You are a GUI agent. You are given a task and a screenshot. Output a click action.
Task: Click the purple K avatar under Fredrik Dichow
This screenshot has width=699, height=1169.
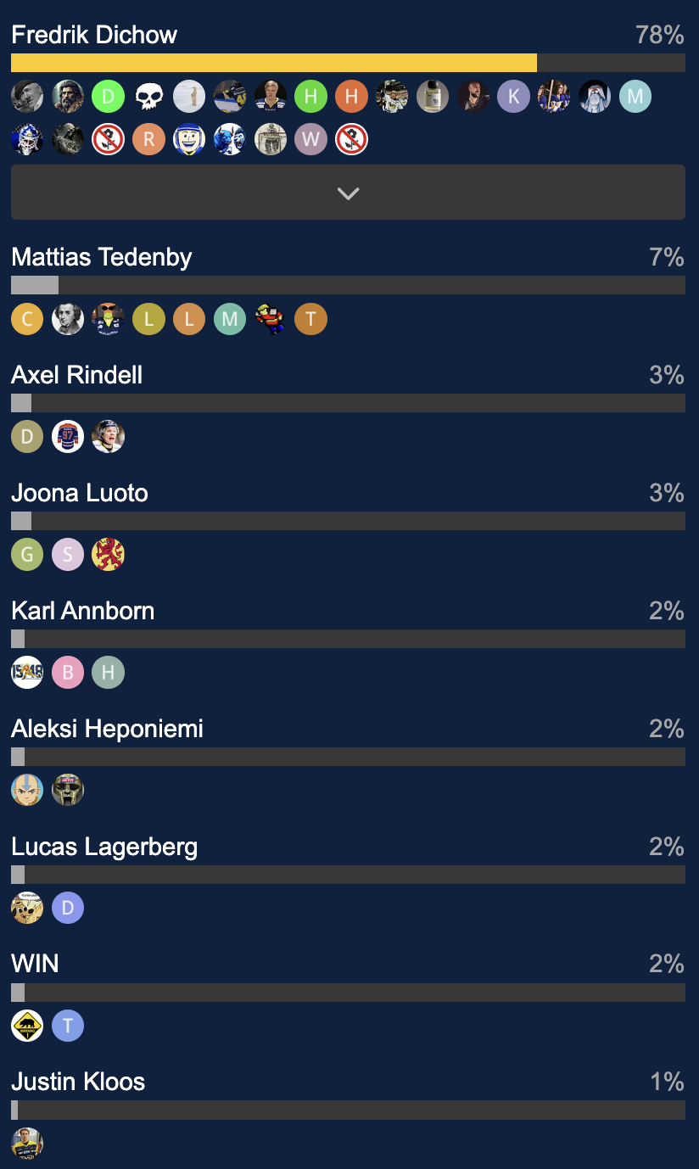tap(513, 97)
